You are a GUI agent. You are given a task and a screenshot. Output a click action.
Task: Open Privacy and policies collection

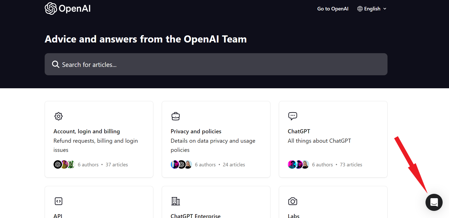click(x=196, y=131)
